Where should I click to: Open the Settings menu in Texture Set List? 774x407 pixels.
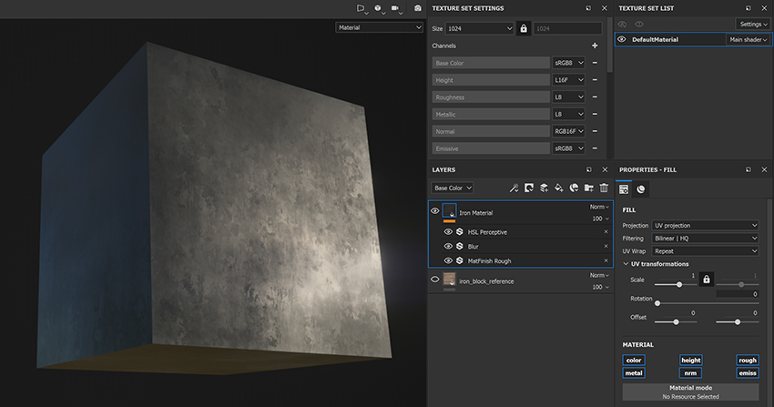pos(753,24)
